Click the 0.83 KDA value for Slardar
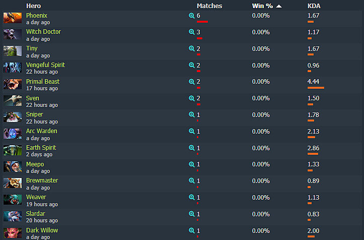The width and height of the screenshot is (364, 240). [313, 214]
